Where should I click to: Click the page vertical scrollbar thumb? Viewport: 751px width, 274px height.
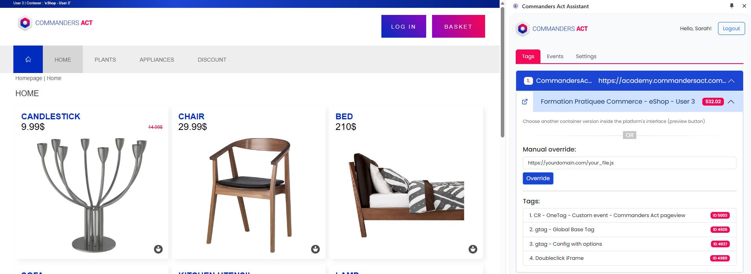click(x=502, y=72)
